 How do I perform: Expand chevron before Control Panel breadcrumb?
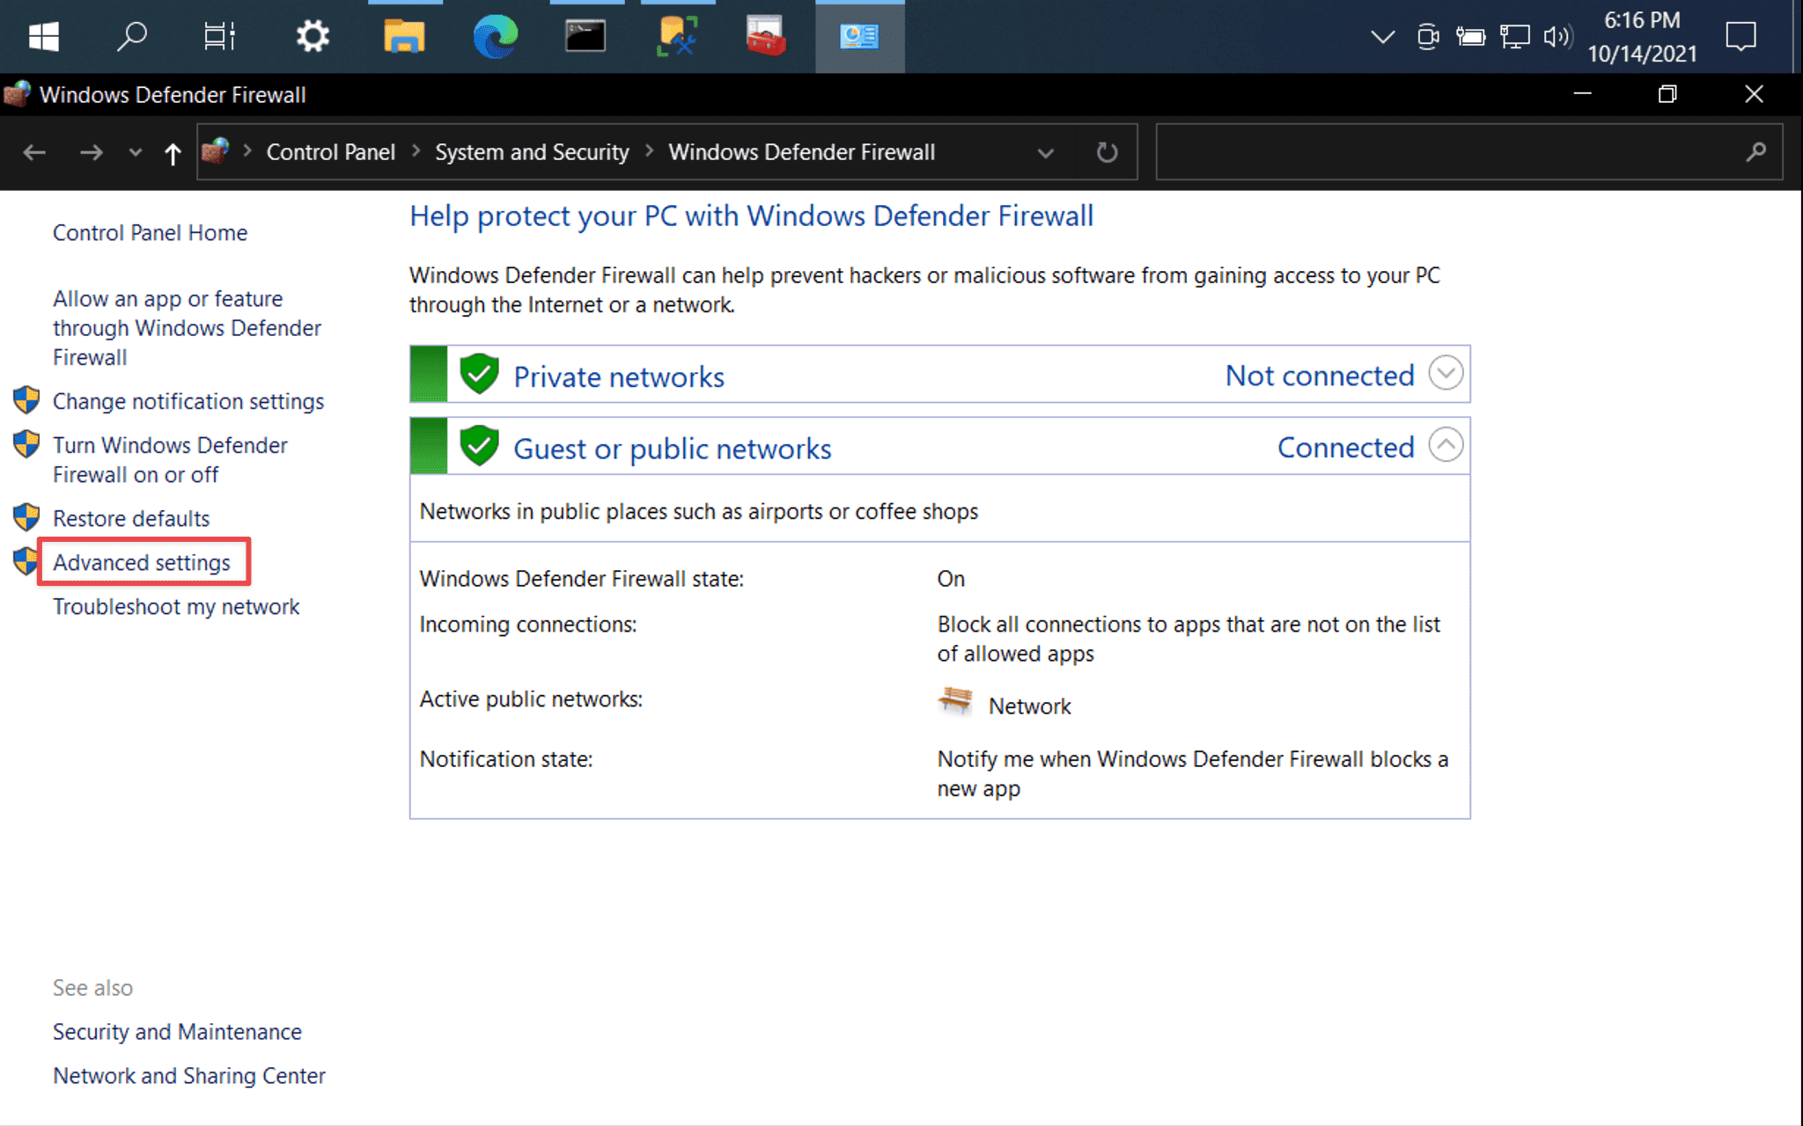[248, 151]
